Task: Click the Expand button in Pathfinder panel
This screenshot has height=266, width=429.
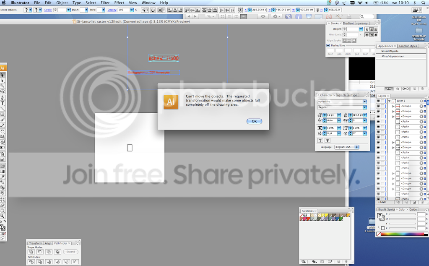Action: point(70,251)
